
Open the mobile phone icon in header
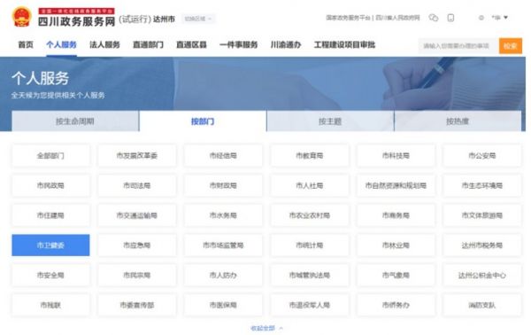pyautogui.click(x=450, y=18)
